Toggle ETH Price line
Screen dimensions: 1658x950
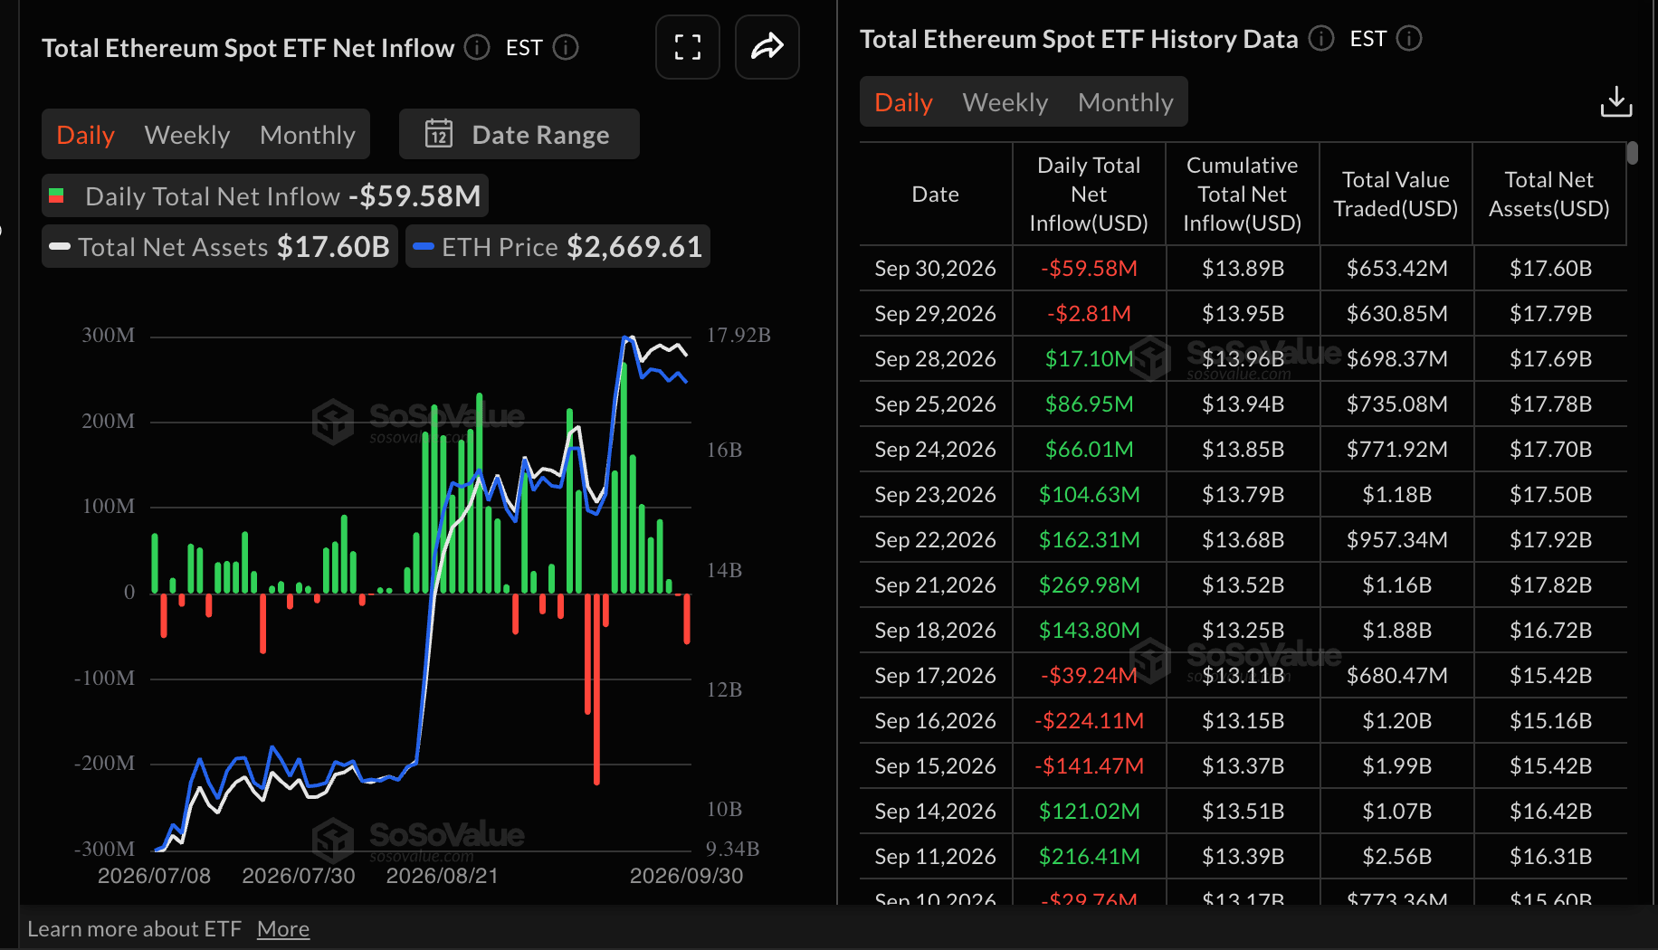(557, 246)
